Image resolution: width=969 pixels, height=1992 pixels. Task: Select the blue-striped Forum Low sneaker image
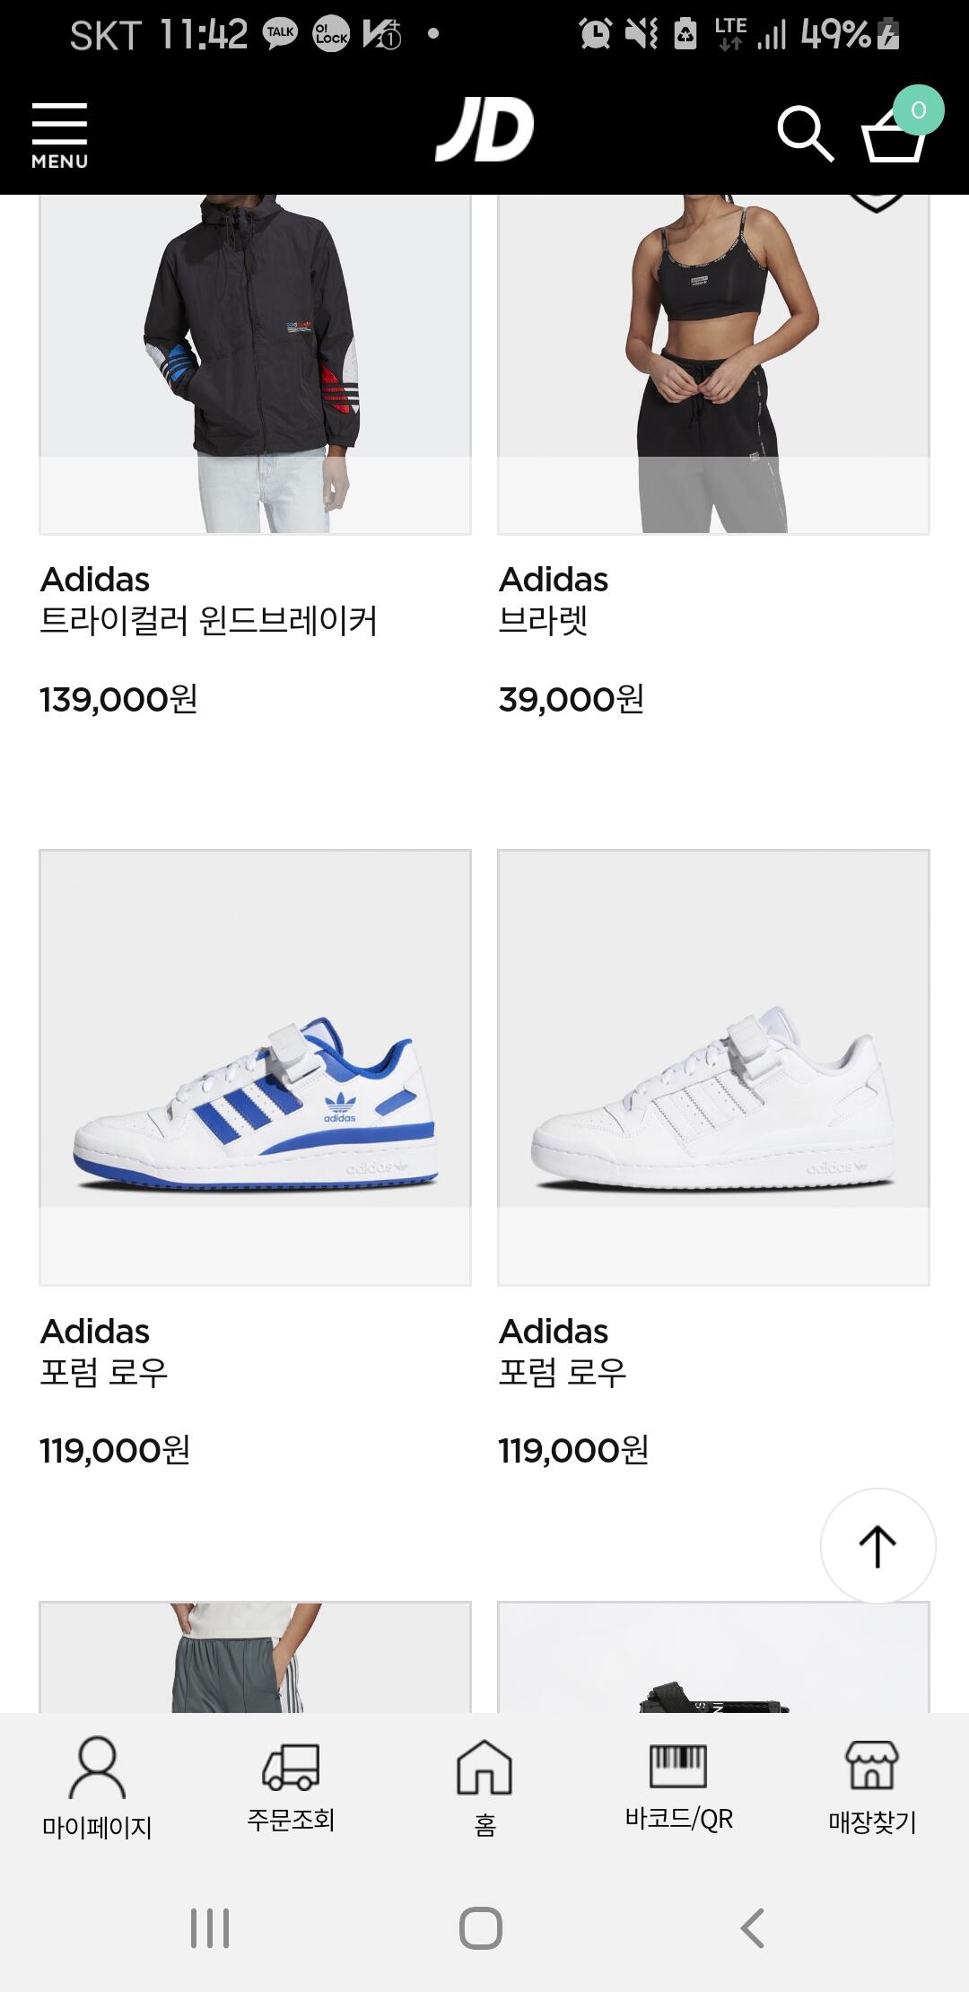pyautogui.click(x=255, y=1068)
